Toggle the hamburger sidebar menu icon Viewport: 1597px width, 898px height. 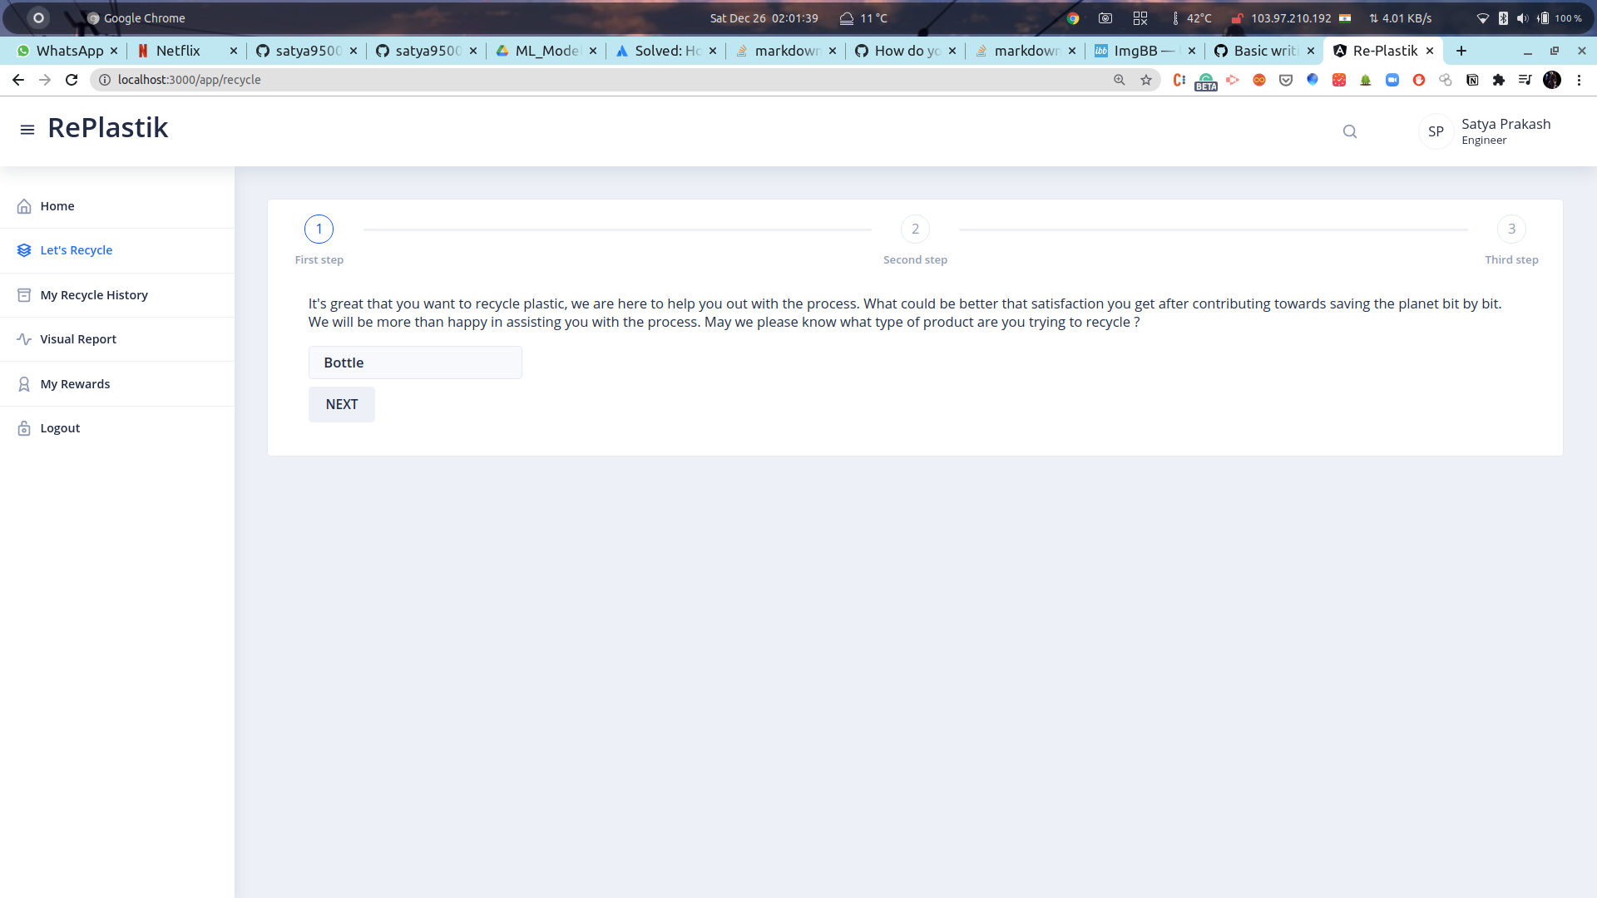(x=27, y=130)
